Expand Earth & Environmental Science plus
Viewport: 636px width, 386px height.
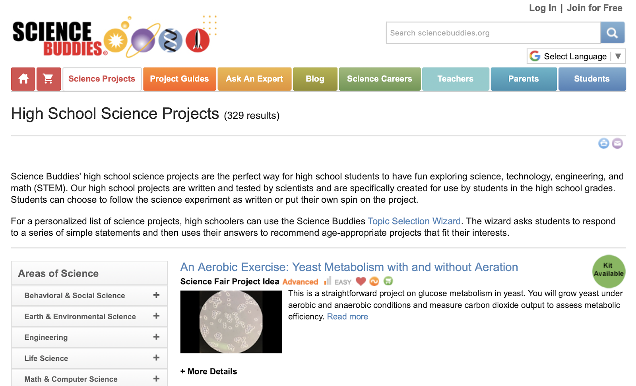pyautogui.click(x=156, y=316)
